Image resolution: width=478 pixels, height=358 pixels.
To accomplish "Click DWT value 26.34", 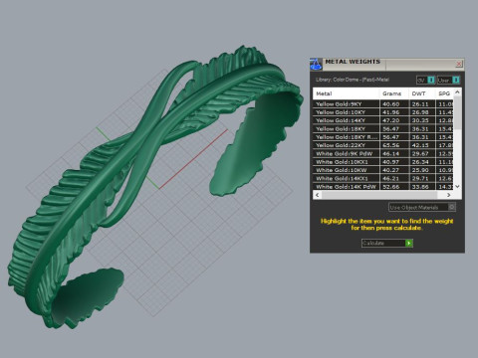I will click(420, 162).
